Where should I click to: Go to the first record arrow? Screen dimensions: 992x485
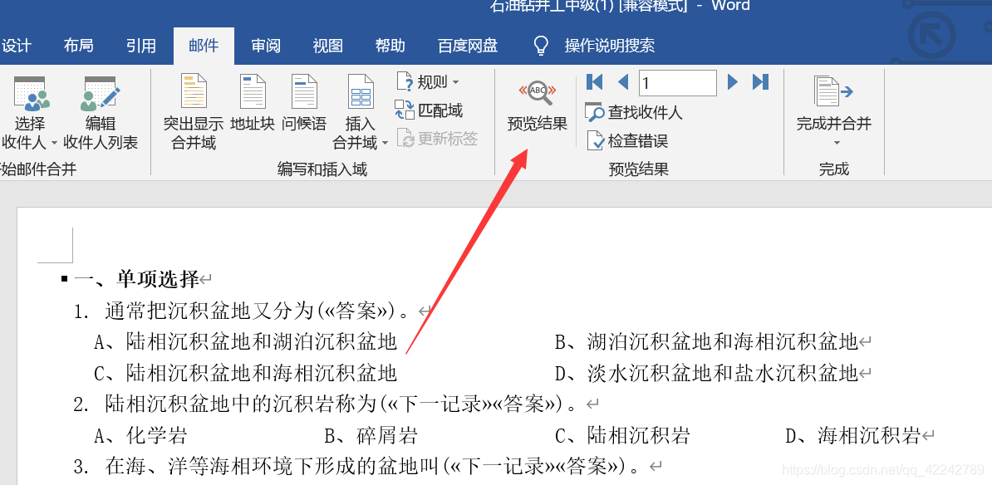coord(595,81)
